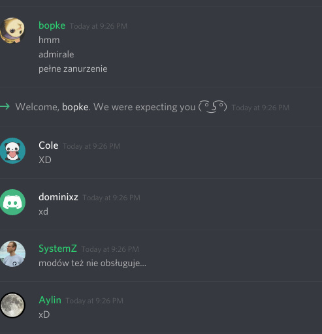
Task: Click the 'modów też nie obsługuje...' message
Action: pyautogui.click(x=92, y=263)
